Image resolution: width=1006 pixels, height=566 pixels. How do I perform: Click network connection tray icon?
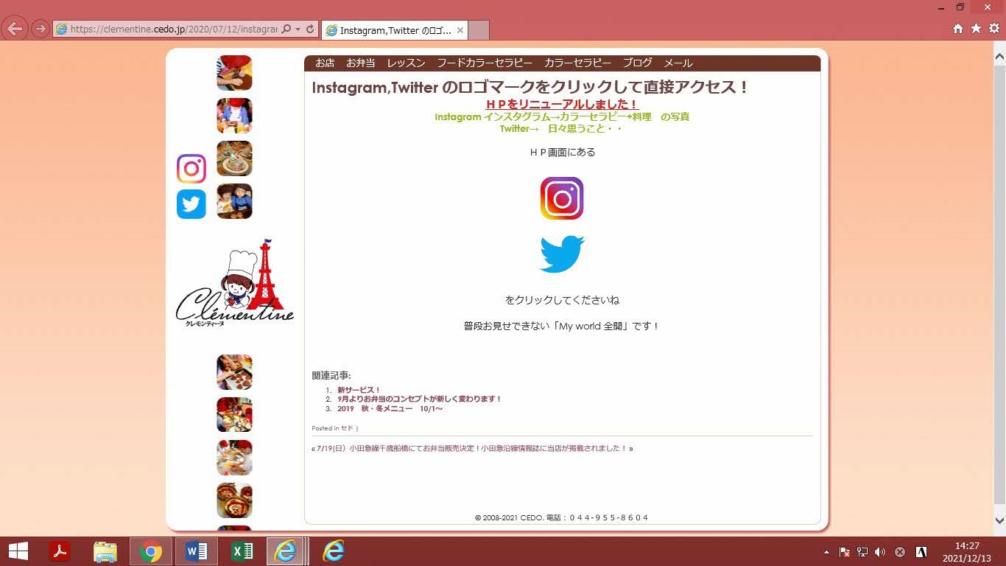click(x=862, y=551)
